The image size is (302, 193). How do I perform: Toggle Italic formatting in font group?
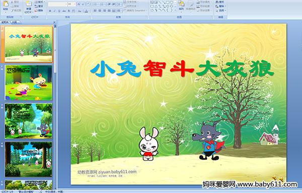click(x=54, y=11)
